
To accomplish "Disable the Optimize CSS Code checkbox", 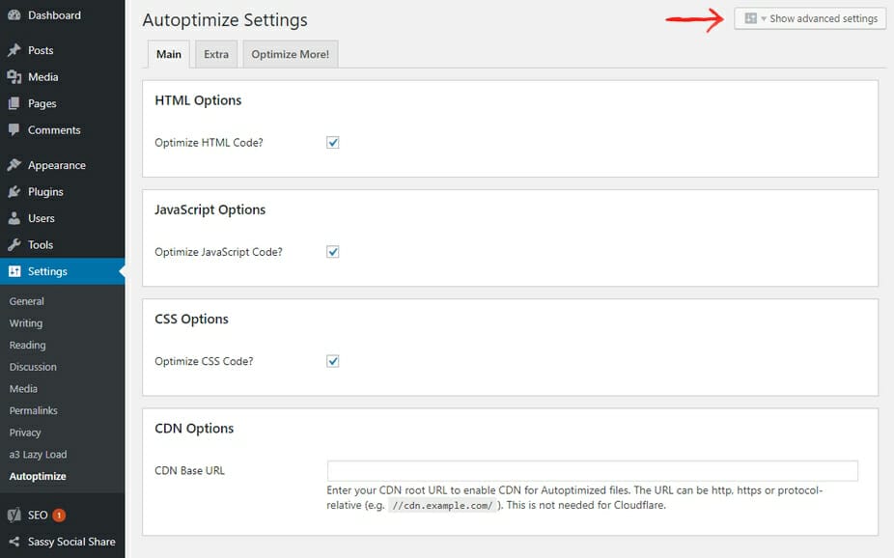I will 333,361.
